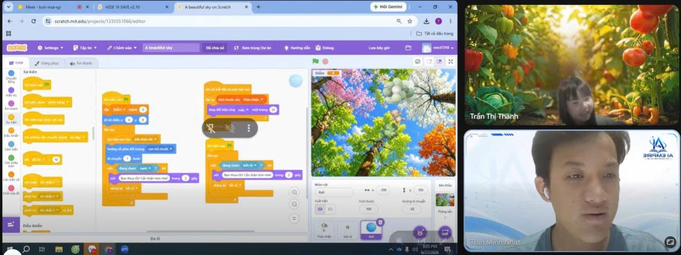
Task: Open the Tập tin dropdown menu
Action: pos(85,48)
